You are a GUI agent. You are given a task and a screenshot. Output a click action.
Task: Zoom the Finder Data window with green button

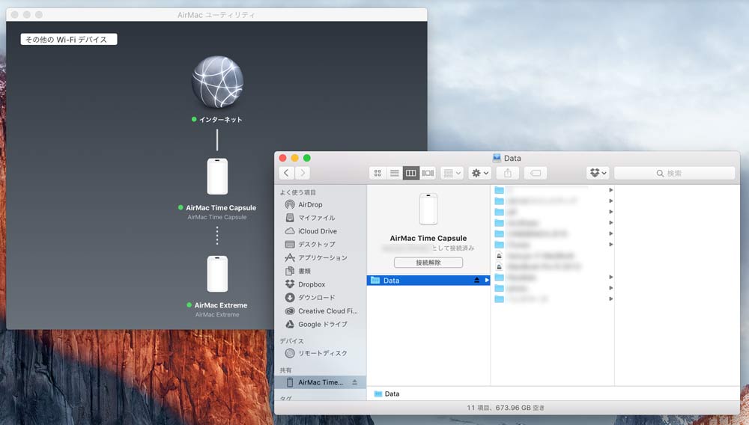click(x=306, y=158)
